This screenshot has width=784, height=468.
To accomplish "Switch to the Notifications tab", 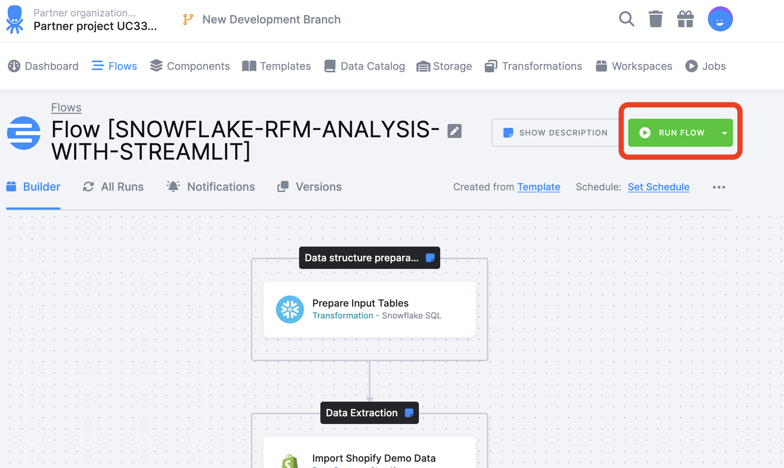I will pos(211,187).
